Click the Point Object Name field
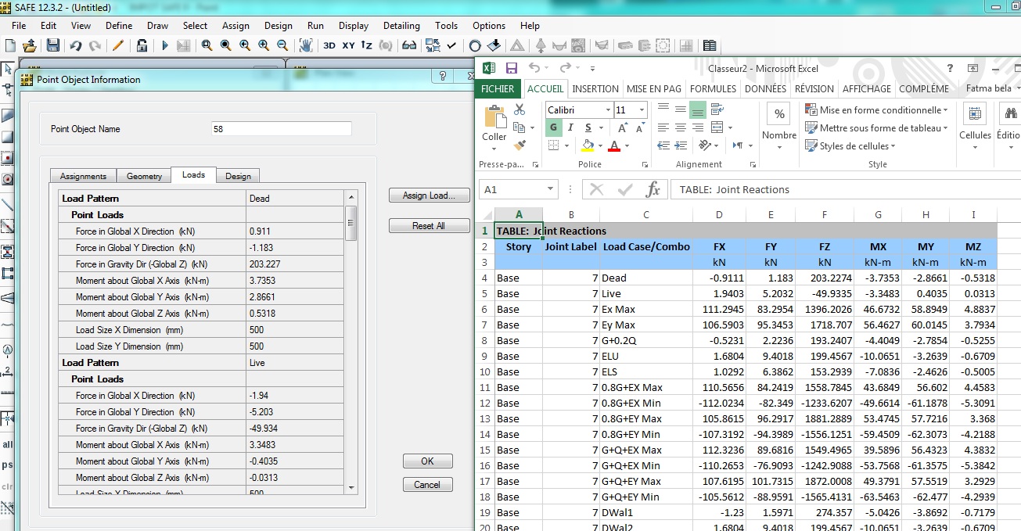This screenshot has width=1021, height=531. [282, 129]
